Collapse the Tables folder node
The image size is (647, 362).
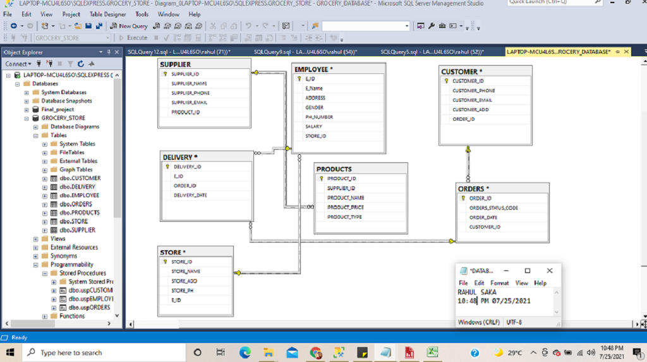[x=35, y=135]
